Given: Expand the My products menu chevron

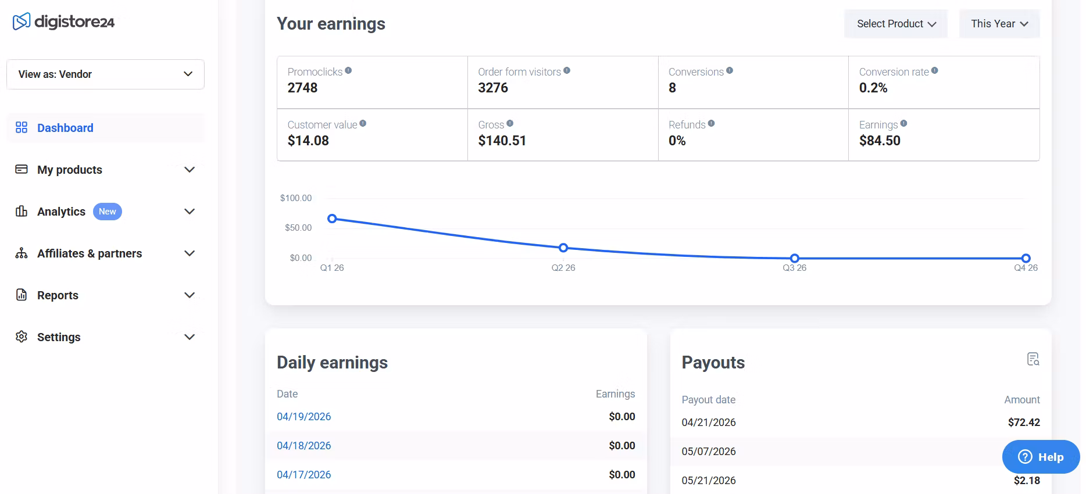Looking at the screenshot, I should click(x=189, y=170).
